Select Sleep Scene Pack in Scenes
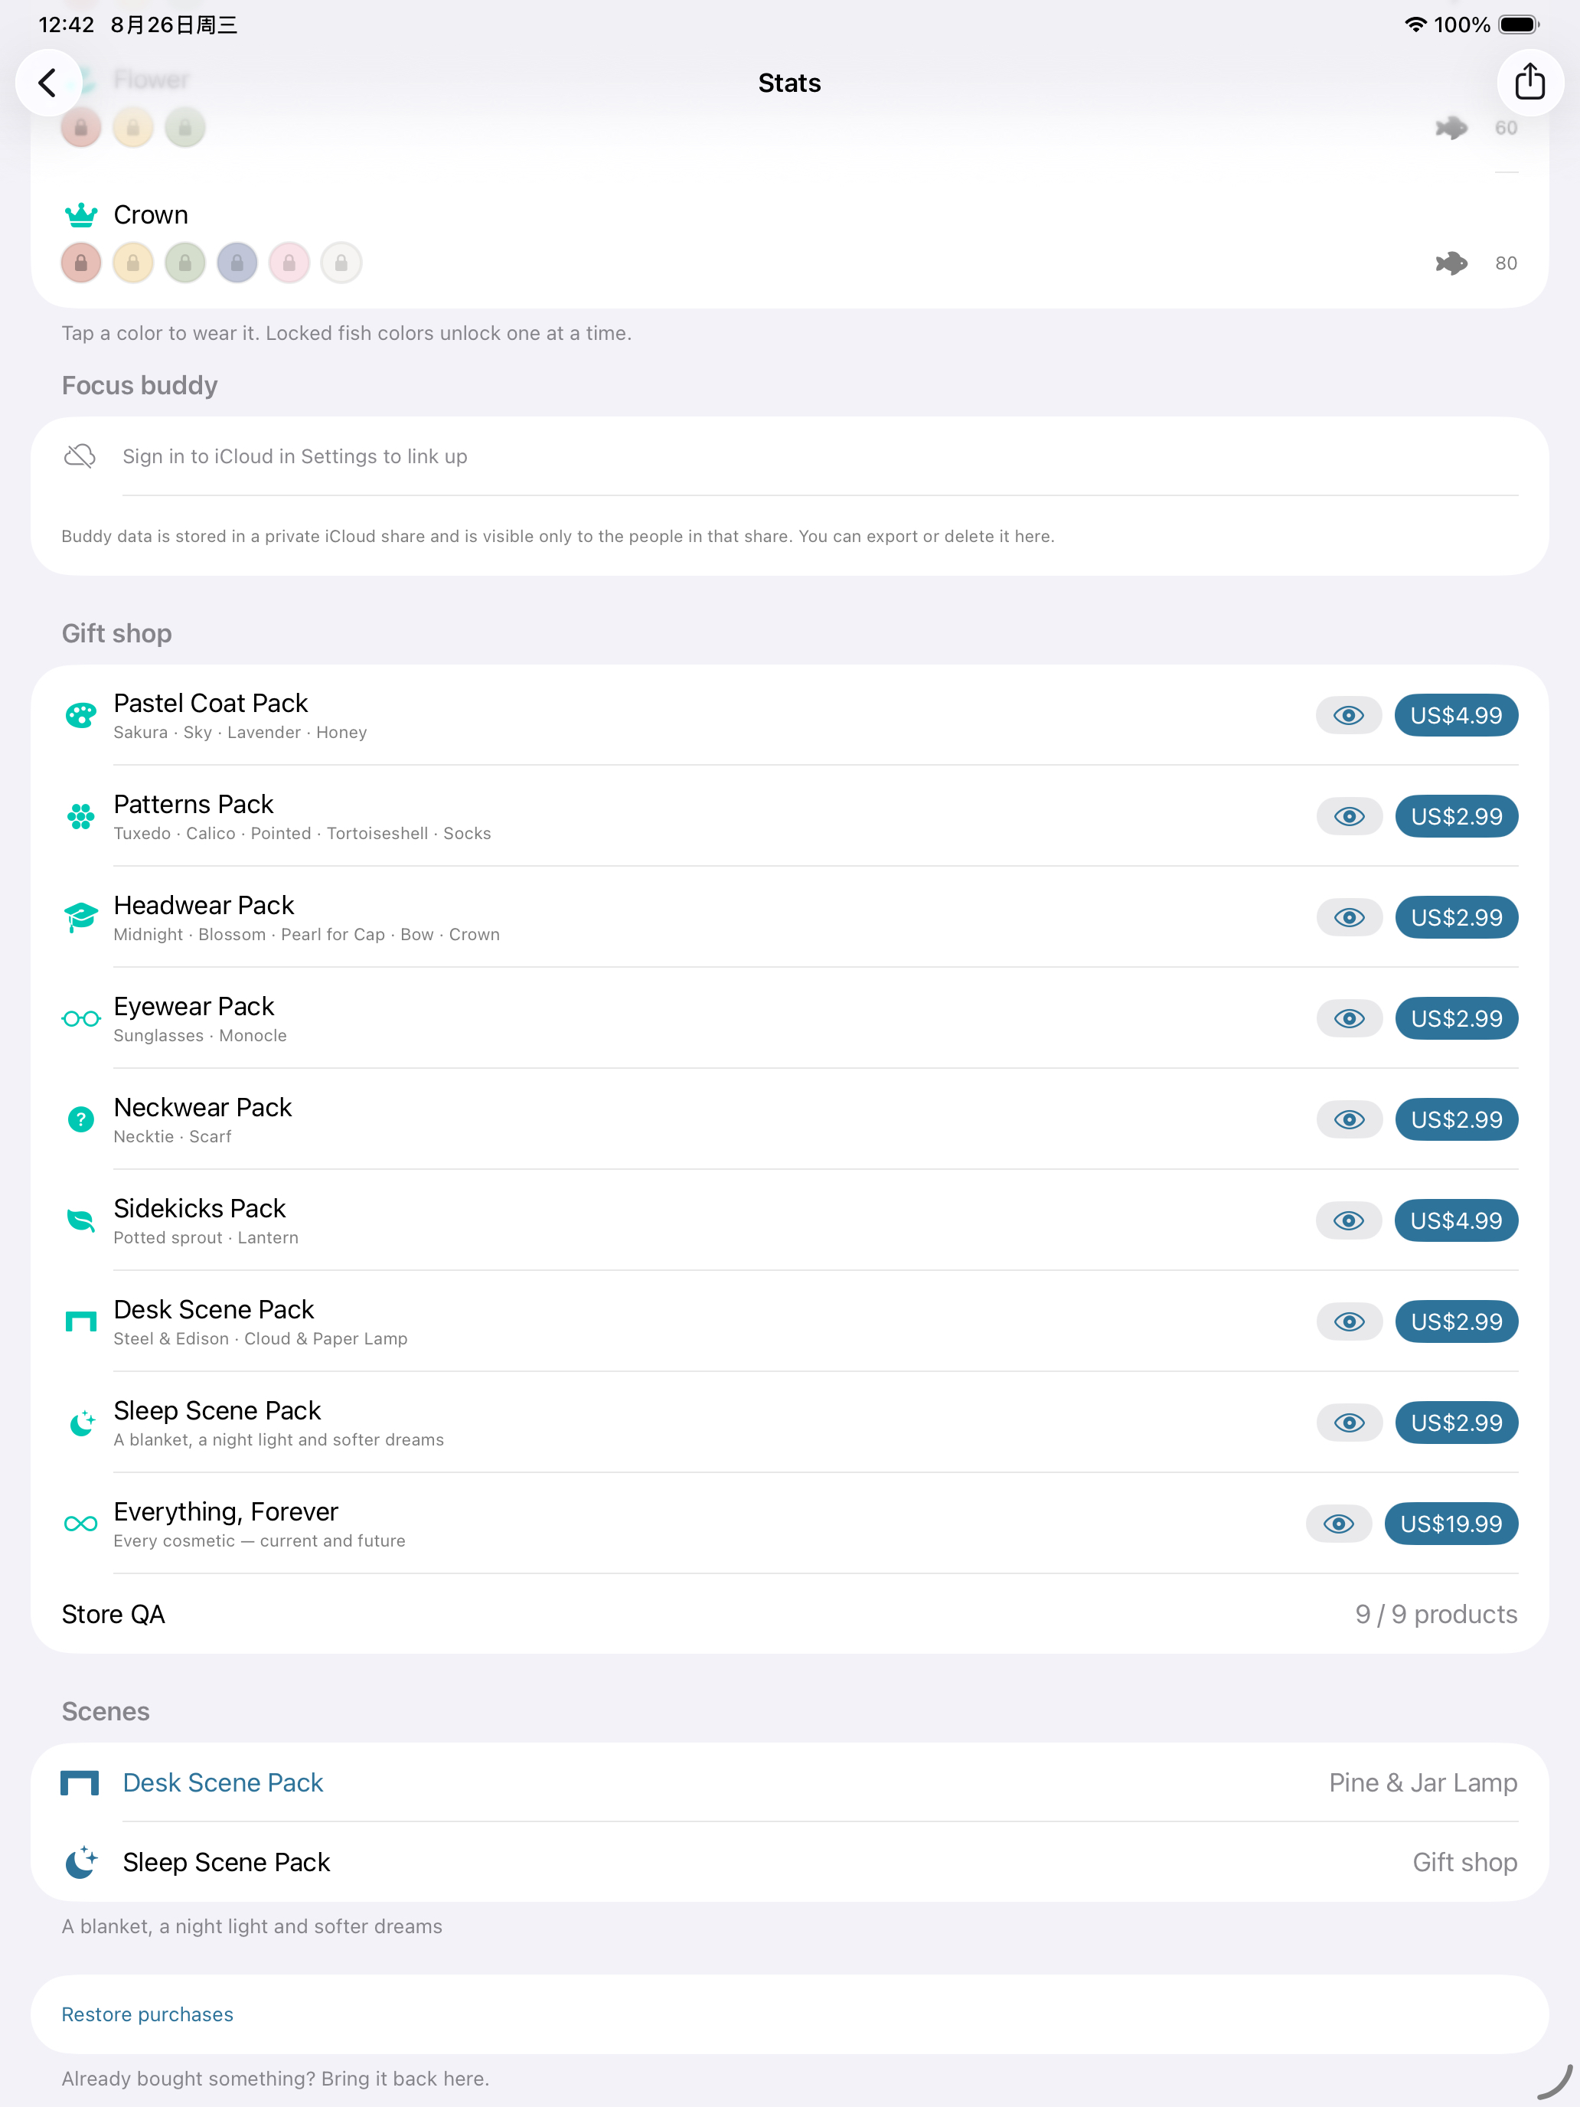 789,1862
